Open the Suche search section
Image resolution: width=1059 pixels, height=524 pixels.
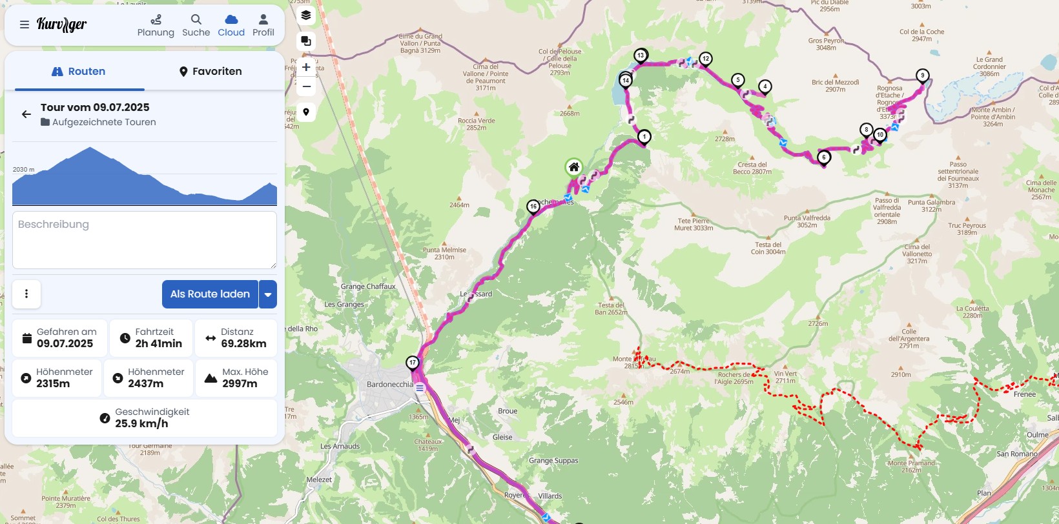tap(196, 26)
